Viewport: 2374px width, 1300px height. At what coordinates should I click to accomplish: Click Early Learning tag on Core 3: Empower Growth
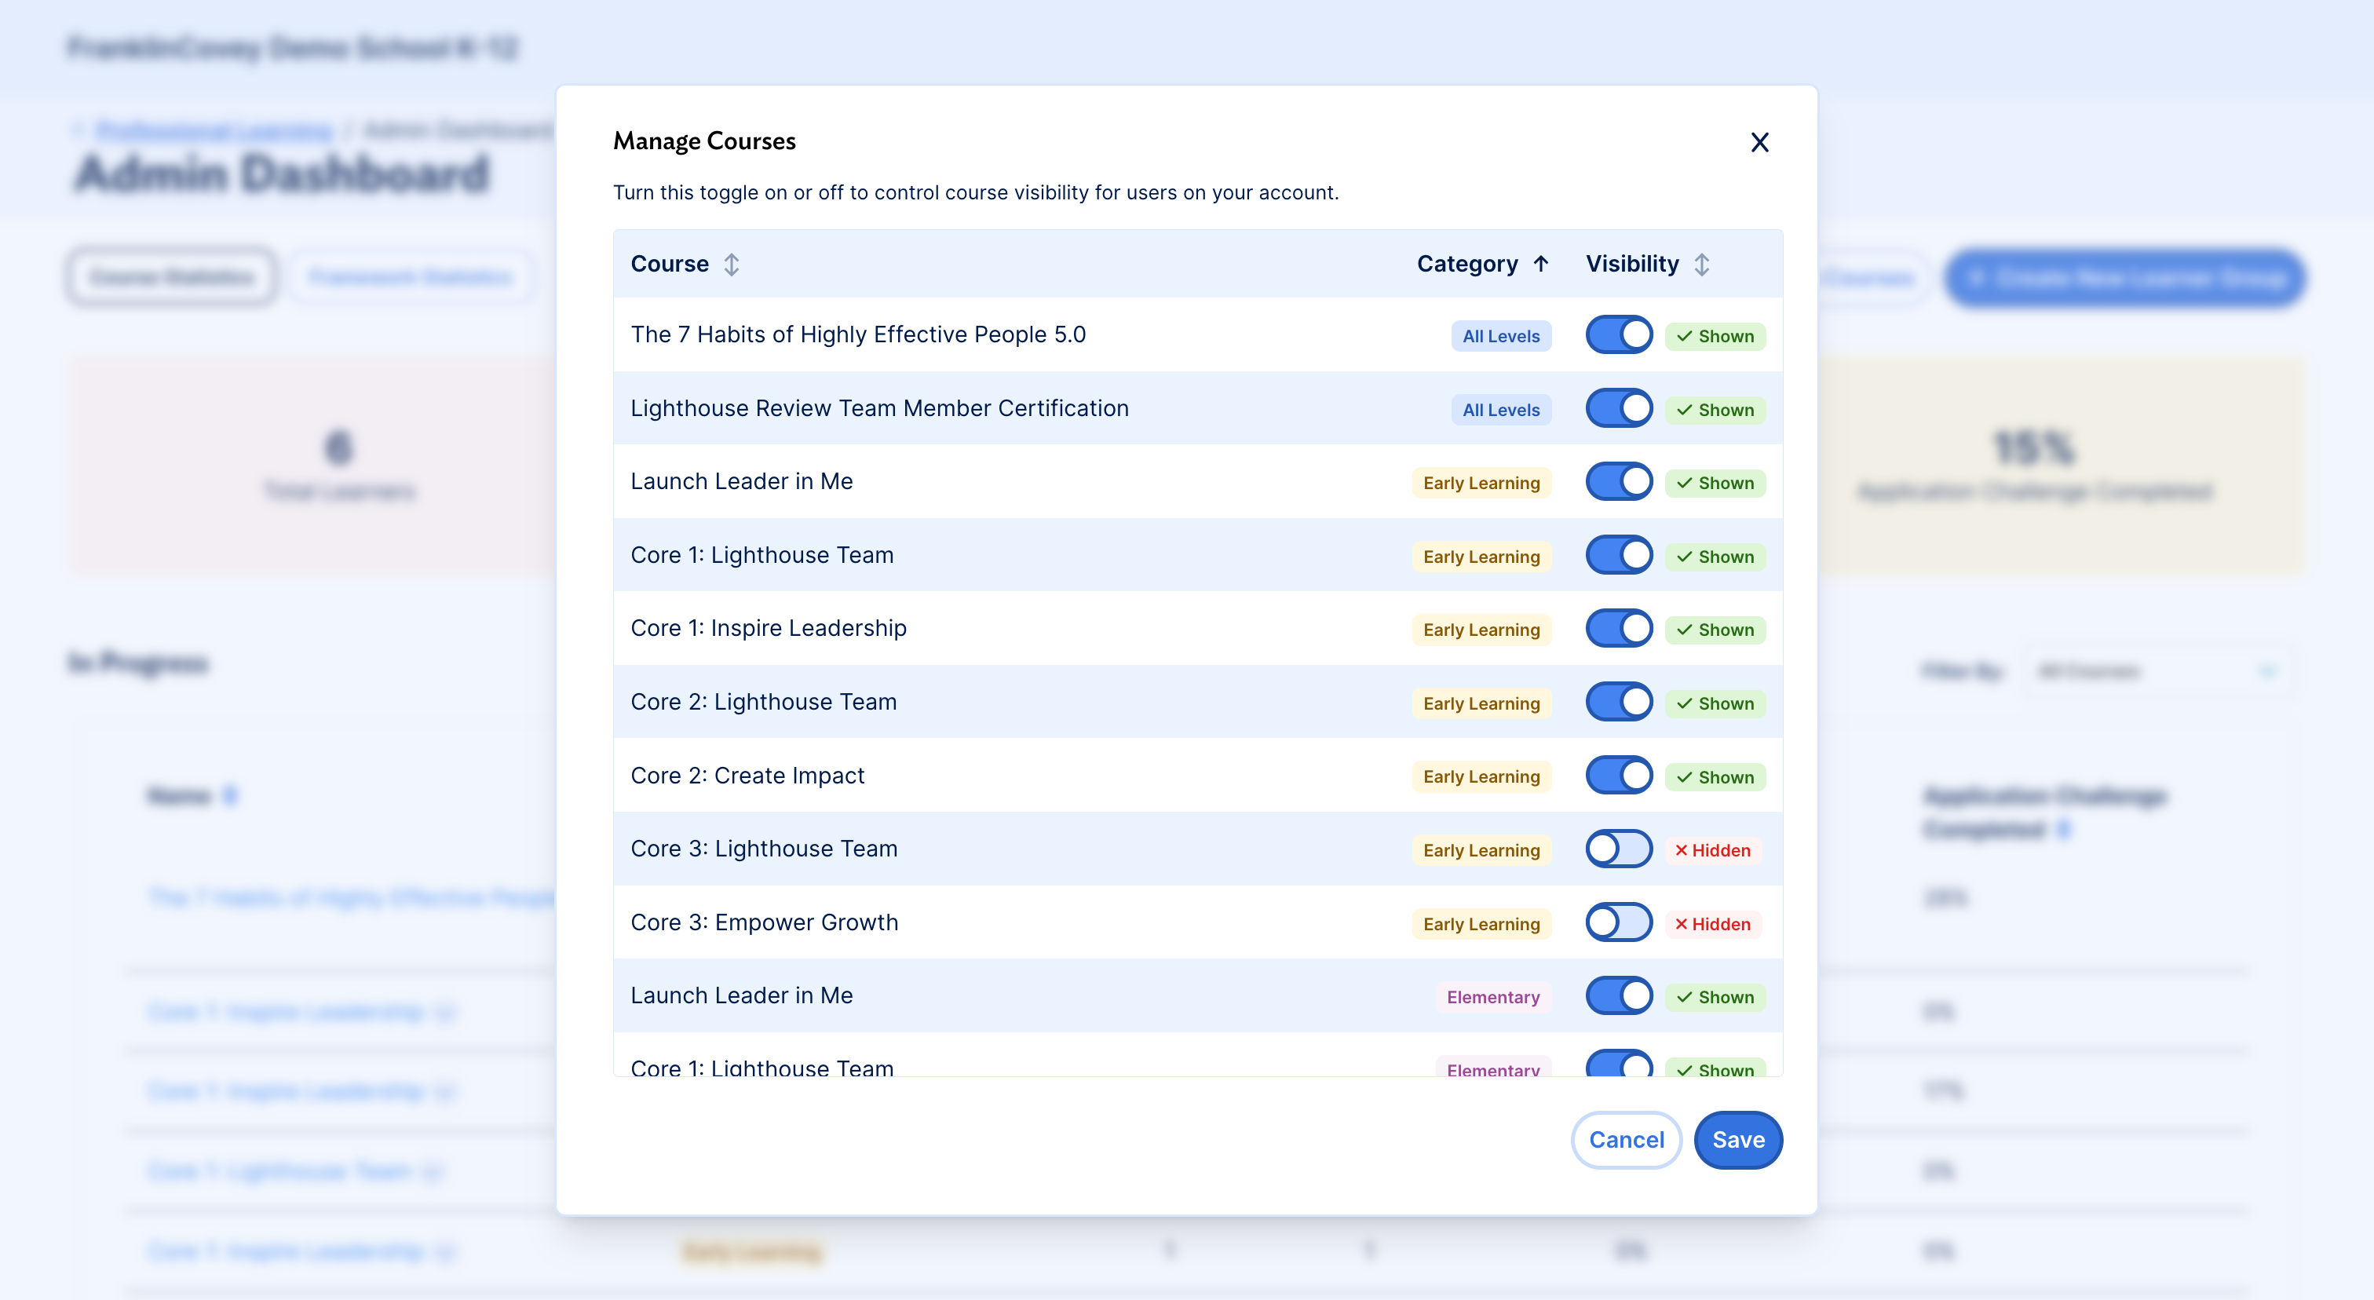[1481, 924]
